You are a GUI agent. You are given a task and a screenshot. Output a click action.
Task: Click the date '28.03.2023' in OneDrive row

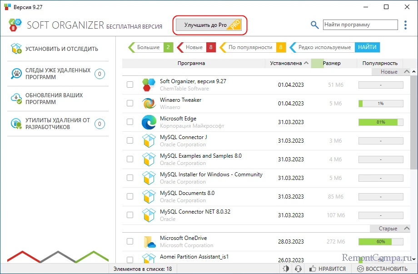(291, 241)
